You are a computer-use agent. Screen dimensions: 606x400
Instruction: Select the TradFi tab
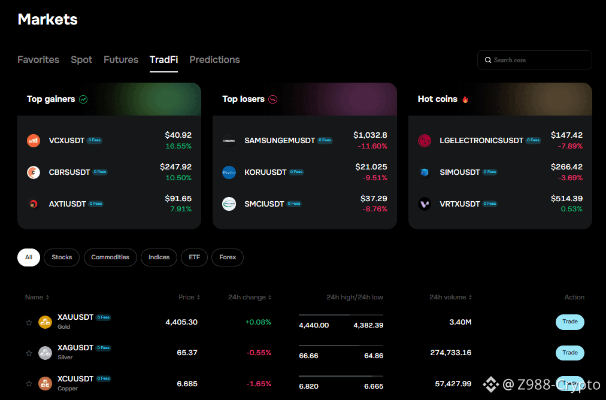click(164, 59)
